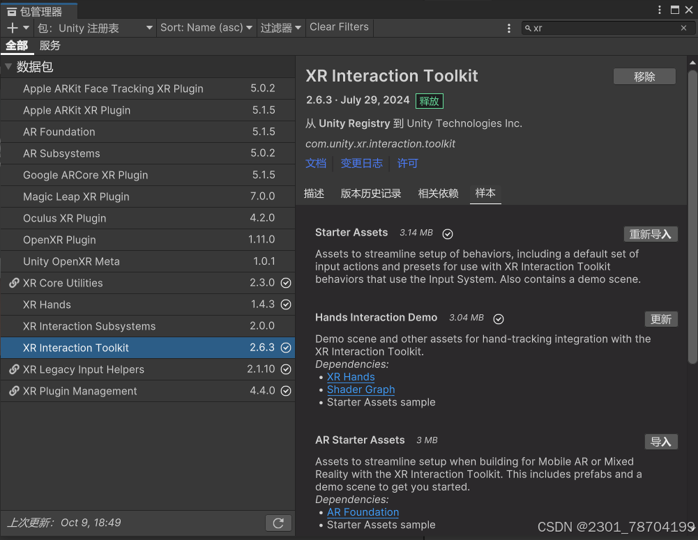Image resolution: width=698 pixels, height=540 pixels.
Task: Switch to the 全部 (All) tab
Action: [x=17, y=45]
